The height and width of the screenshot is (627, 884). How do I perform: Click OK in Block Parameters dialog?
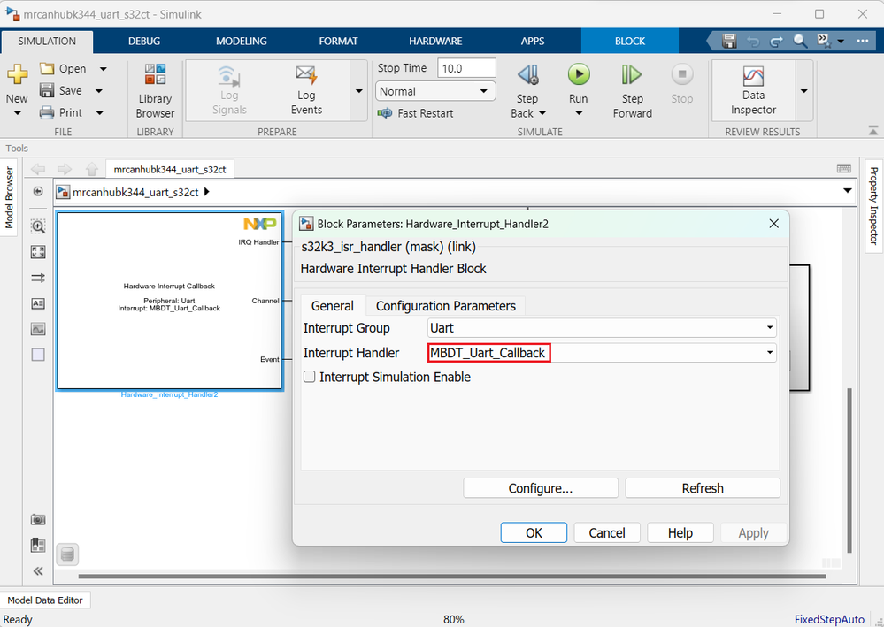coord(534,532)
